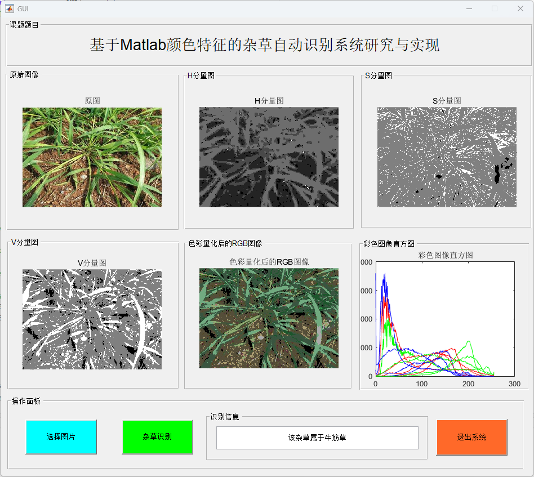This screenshot has height=477, width=534.
Task: Click inside the color histogram plot
Action: (445, 319)
